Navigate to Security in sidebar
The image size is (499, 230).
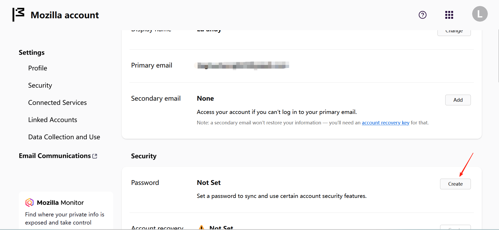tap(40, 85)
